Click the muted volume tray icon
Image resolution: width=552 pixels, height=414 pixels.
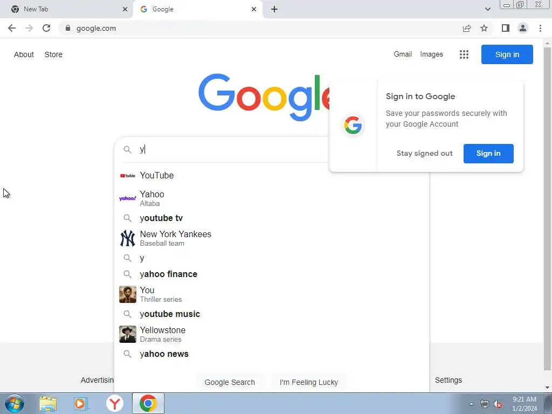[498, 404]
